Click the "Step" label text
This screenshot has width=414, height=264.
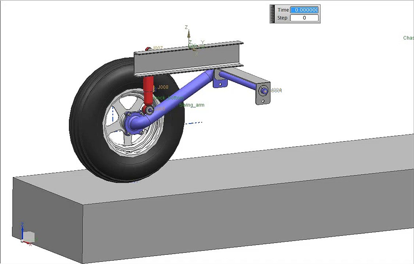[x=282, y=18]
